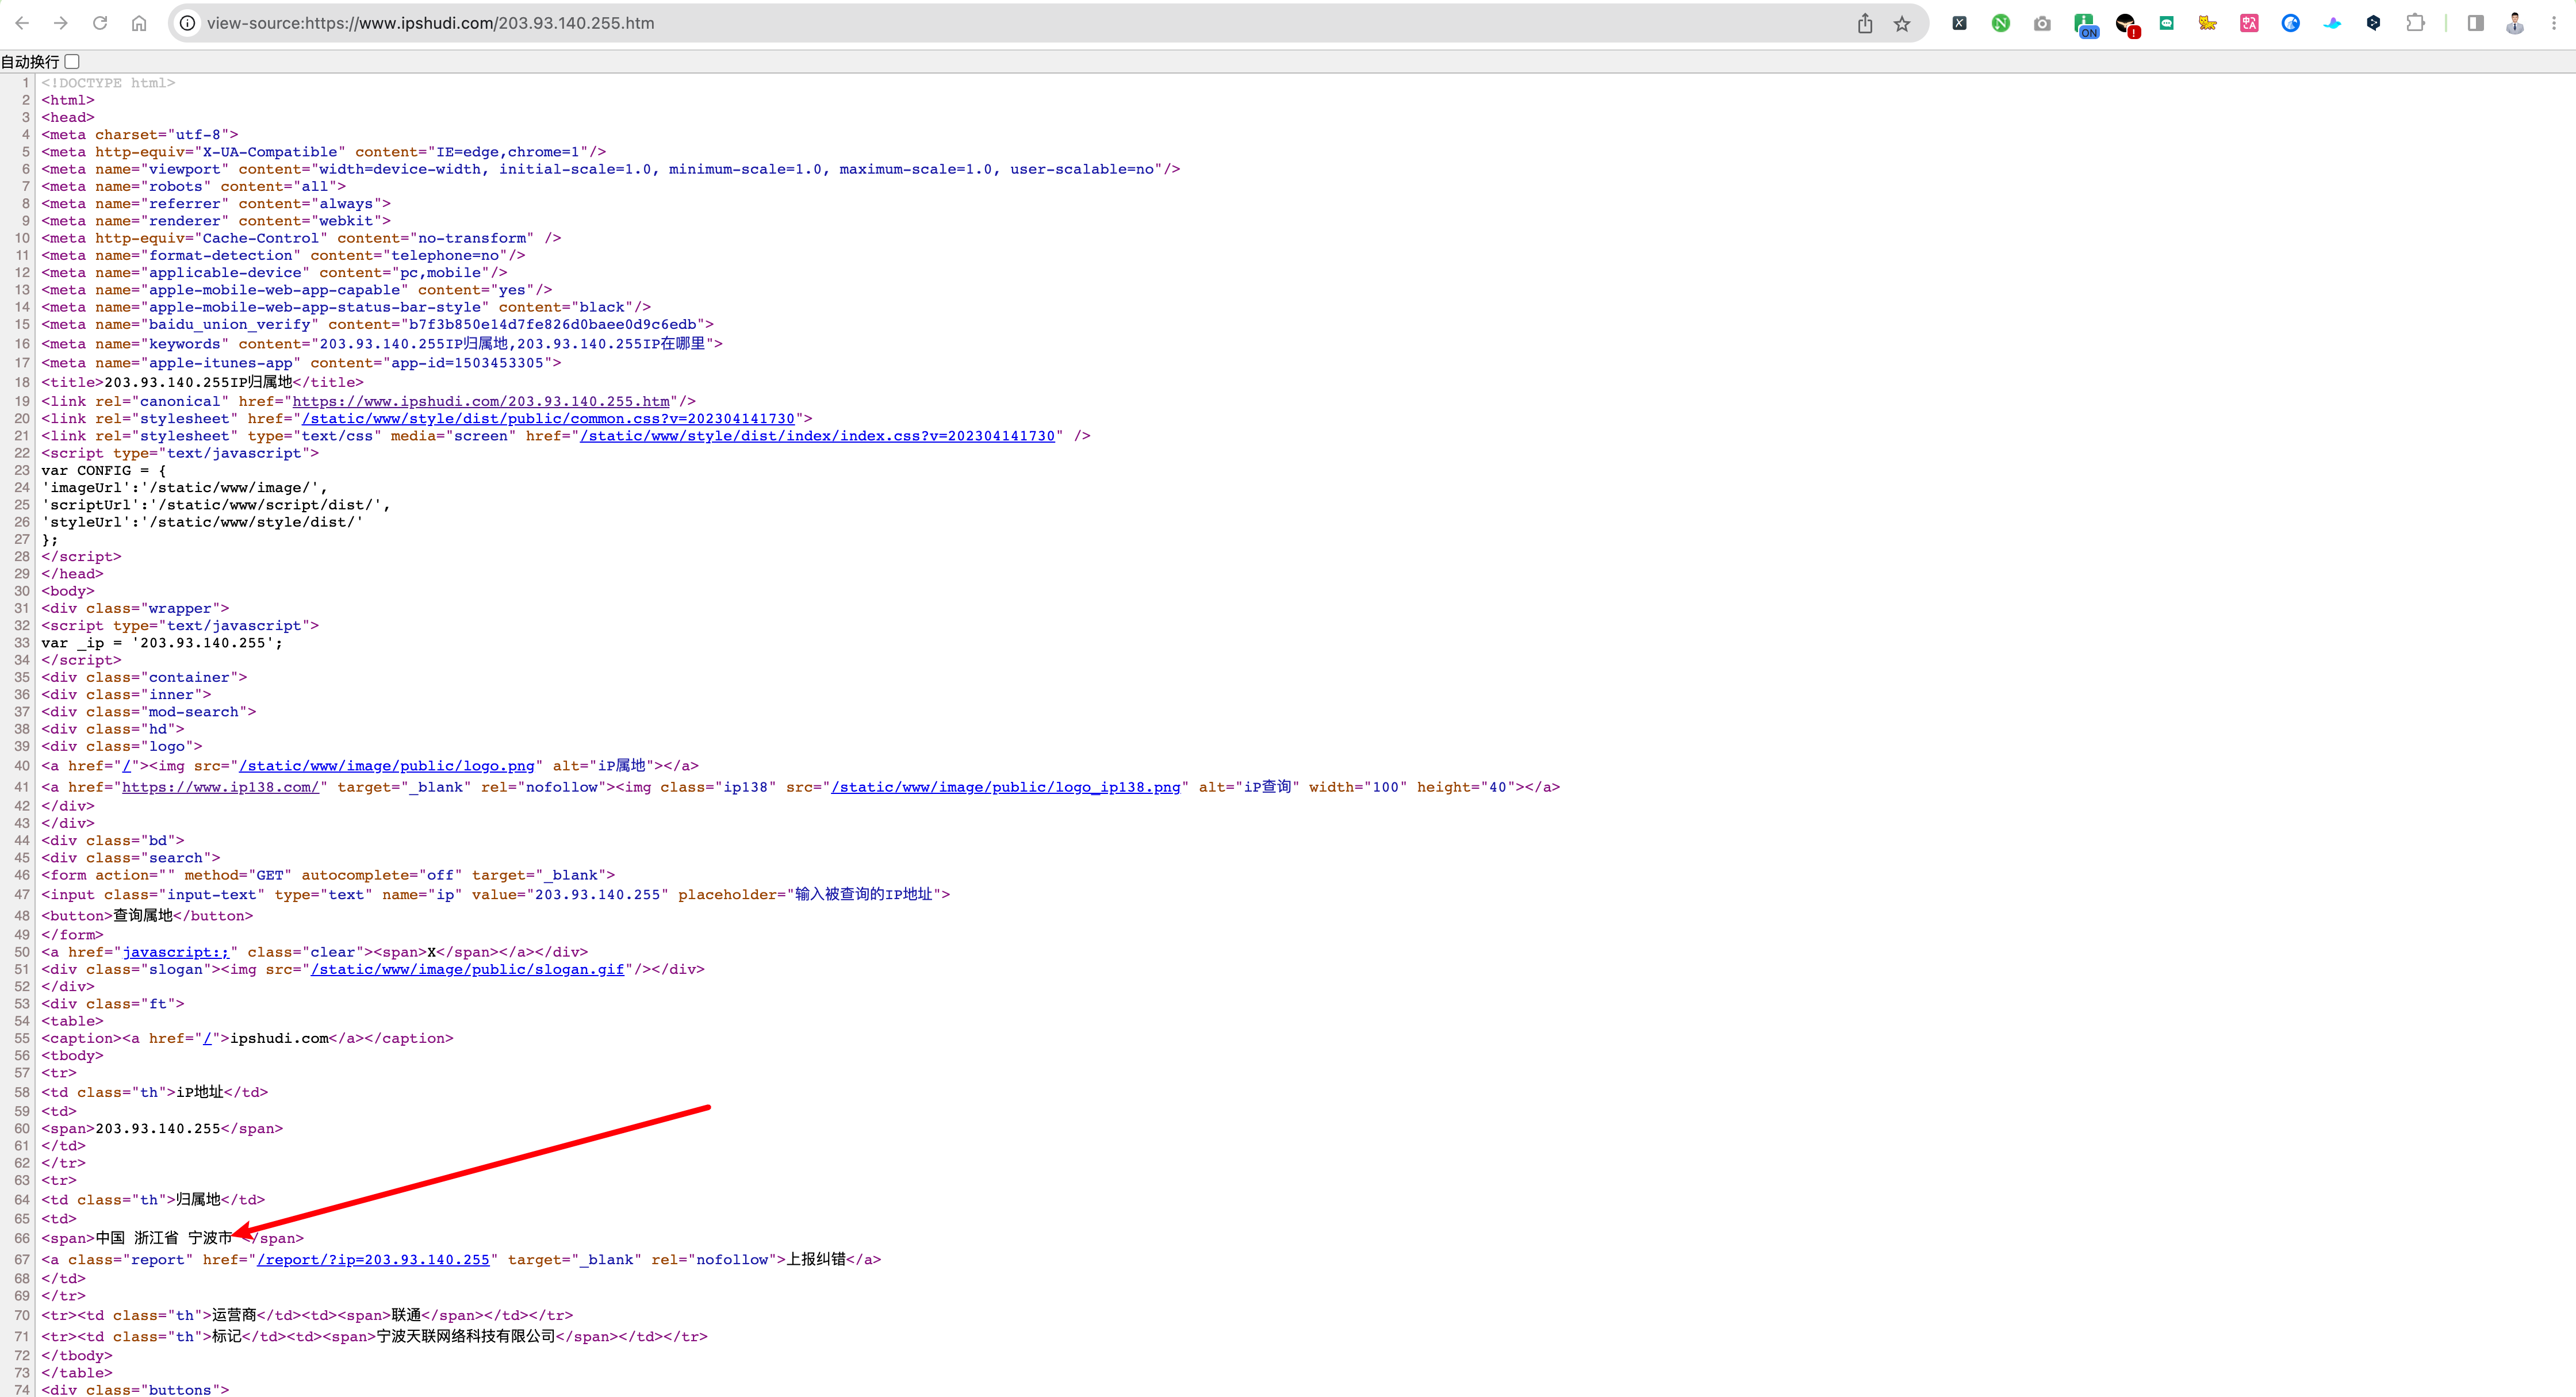Open the pink translate extension
The image size is (2576, 1397).
pyautogui.click(x=2249, y=23)
